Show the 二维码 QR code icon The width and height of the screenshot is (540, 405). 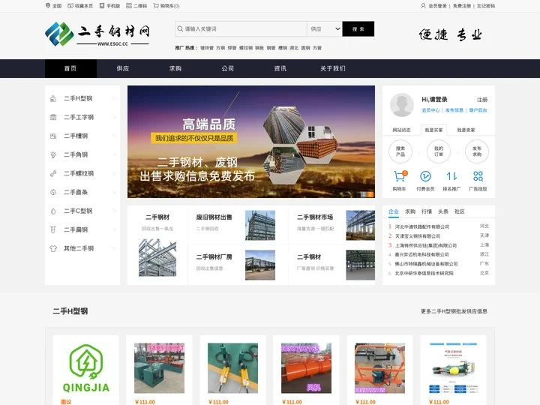(129, 6)
